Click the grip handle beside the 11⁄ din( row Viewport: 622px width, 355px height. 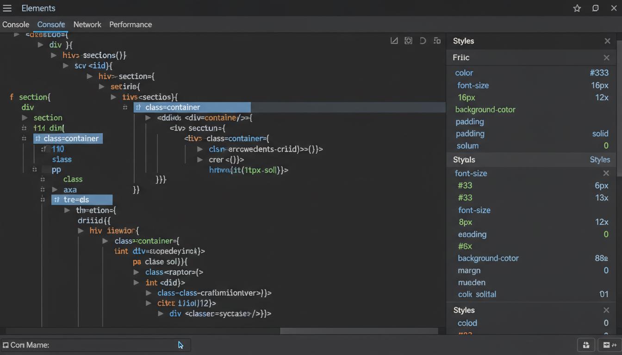point(24,128)
